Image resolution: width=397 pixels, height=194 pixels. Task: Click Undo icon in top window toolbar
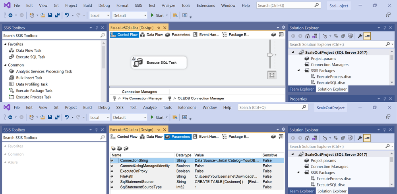67,15
